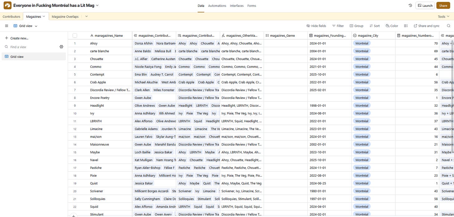Image resolution: width=454 pixels, height=217 pixels.
Task: Click the magazines_OtherMa formula column header
Action: click(x=242, y=35)
